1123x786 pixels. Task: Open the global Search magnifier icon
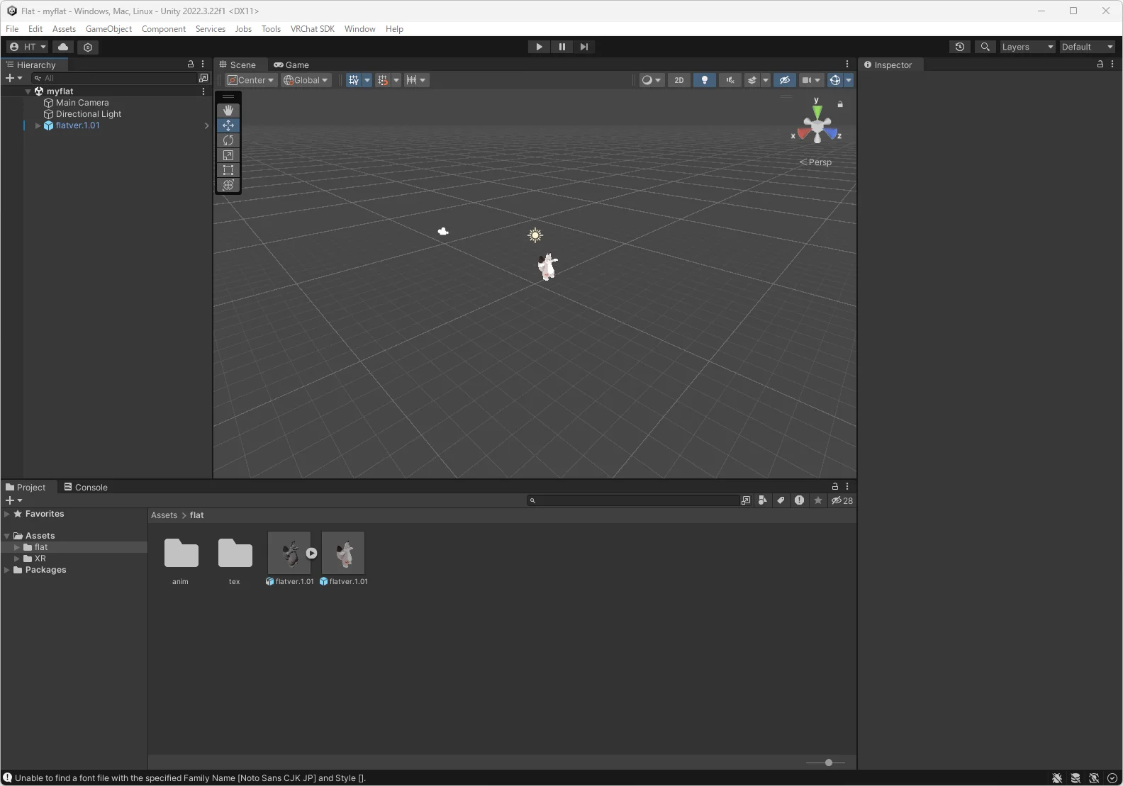pos(985,47)
